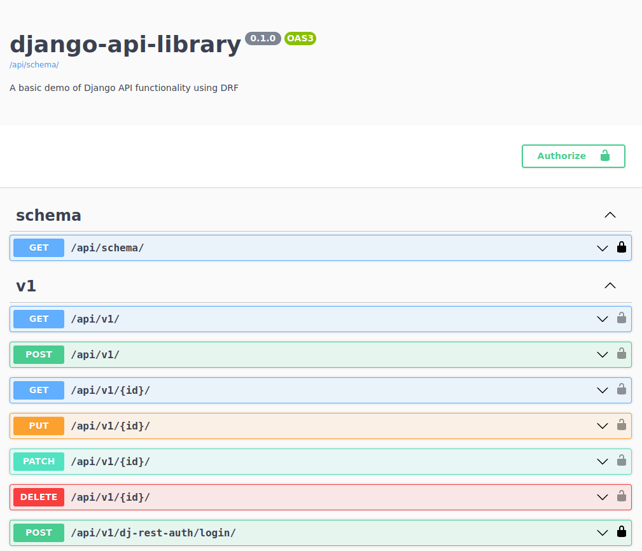The image size is (642, 551).
Task: Expand GET /api/v1/ with its chevron
Action: tap(603, 319)
